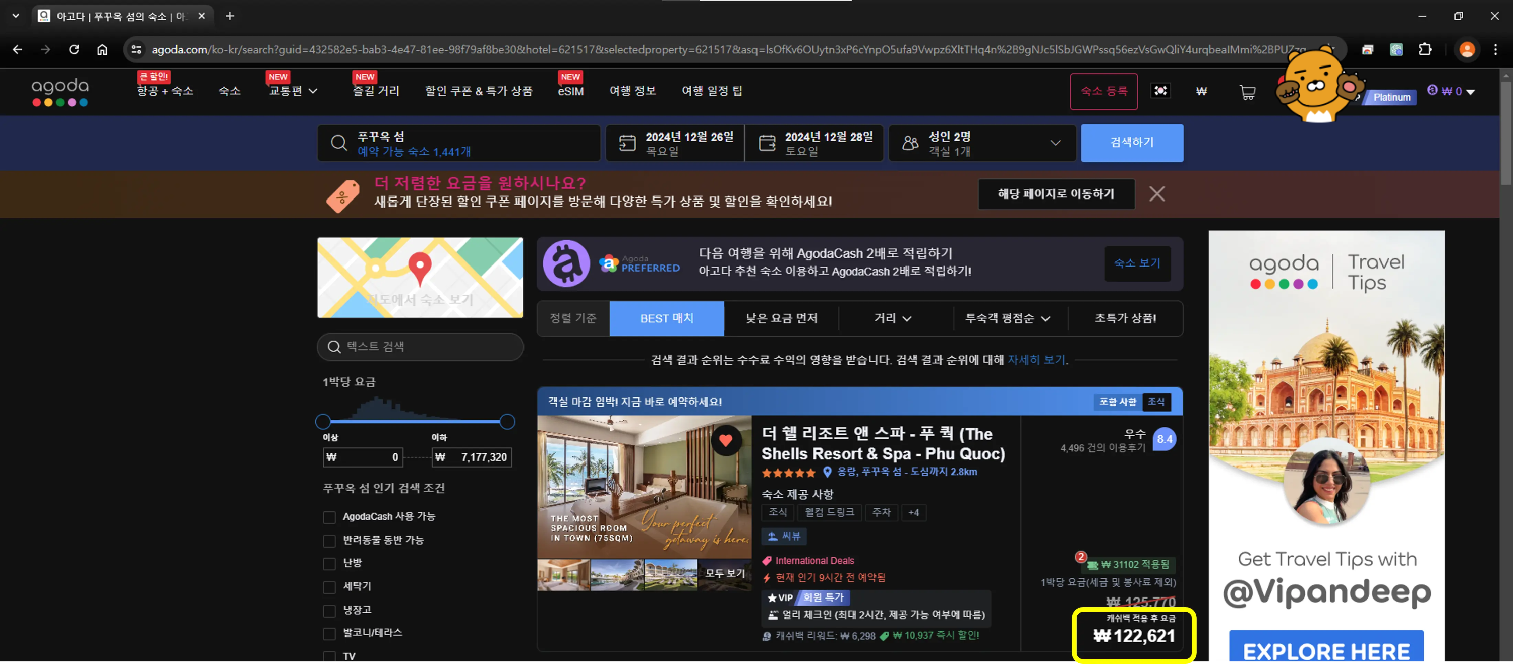Expand the 거리 distance dropdown filter
This screenshot has width=1513, height=664.
click(890, 318)
